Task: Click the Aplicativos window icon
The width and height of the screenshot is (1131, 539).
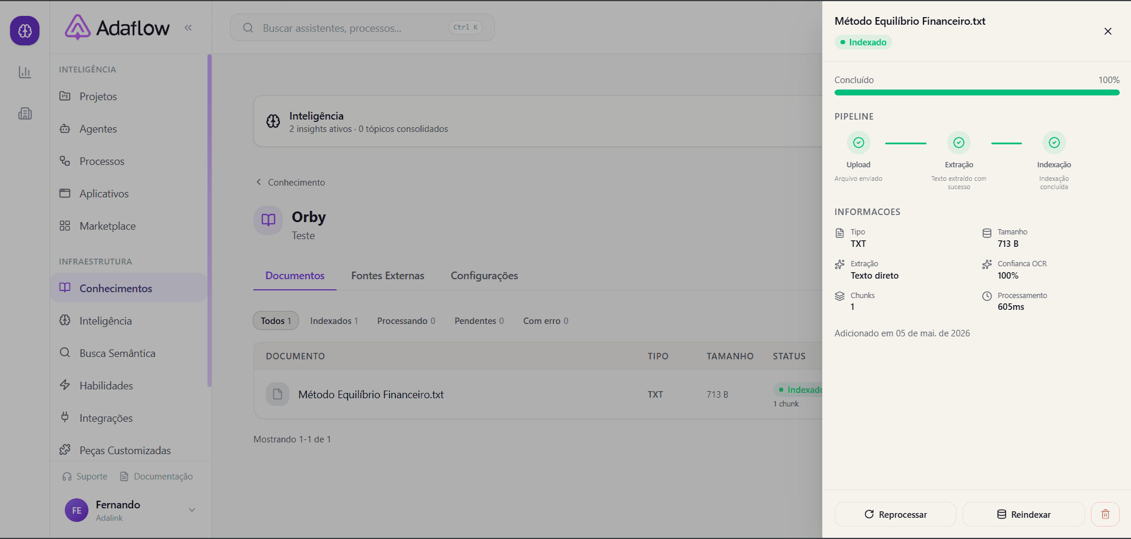Action: point(65,193)
